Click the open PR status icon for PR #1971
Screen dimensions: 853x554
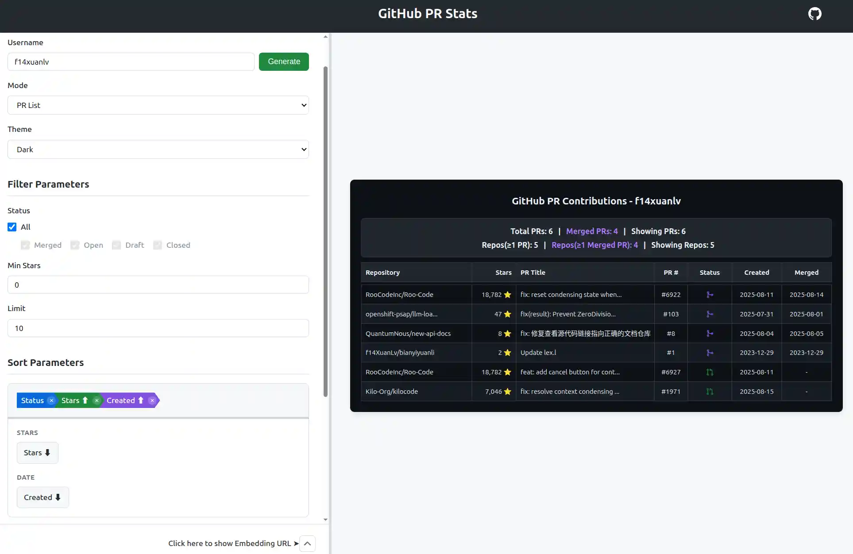[710, 392]
